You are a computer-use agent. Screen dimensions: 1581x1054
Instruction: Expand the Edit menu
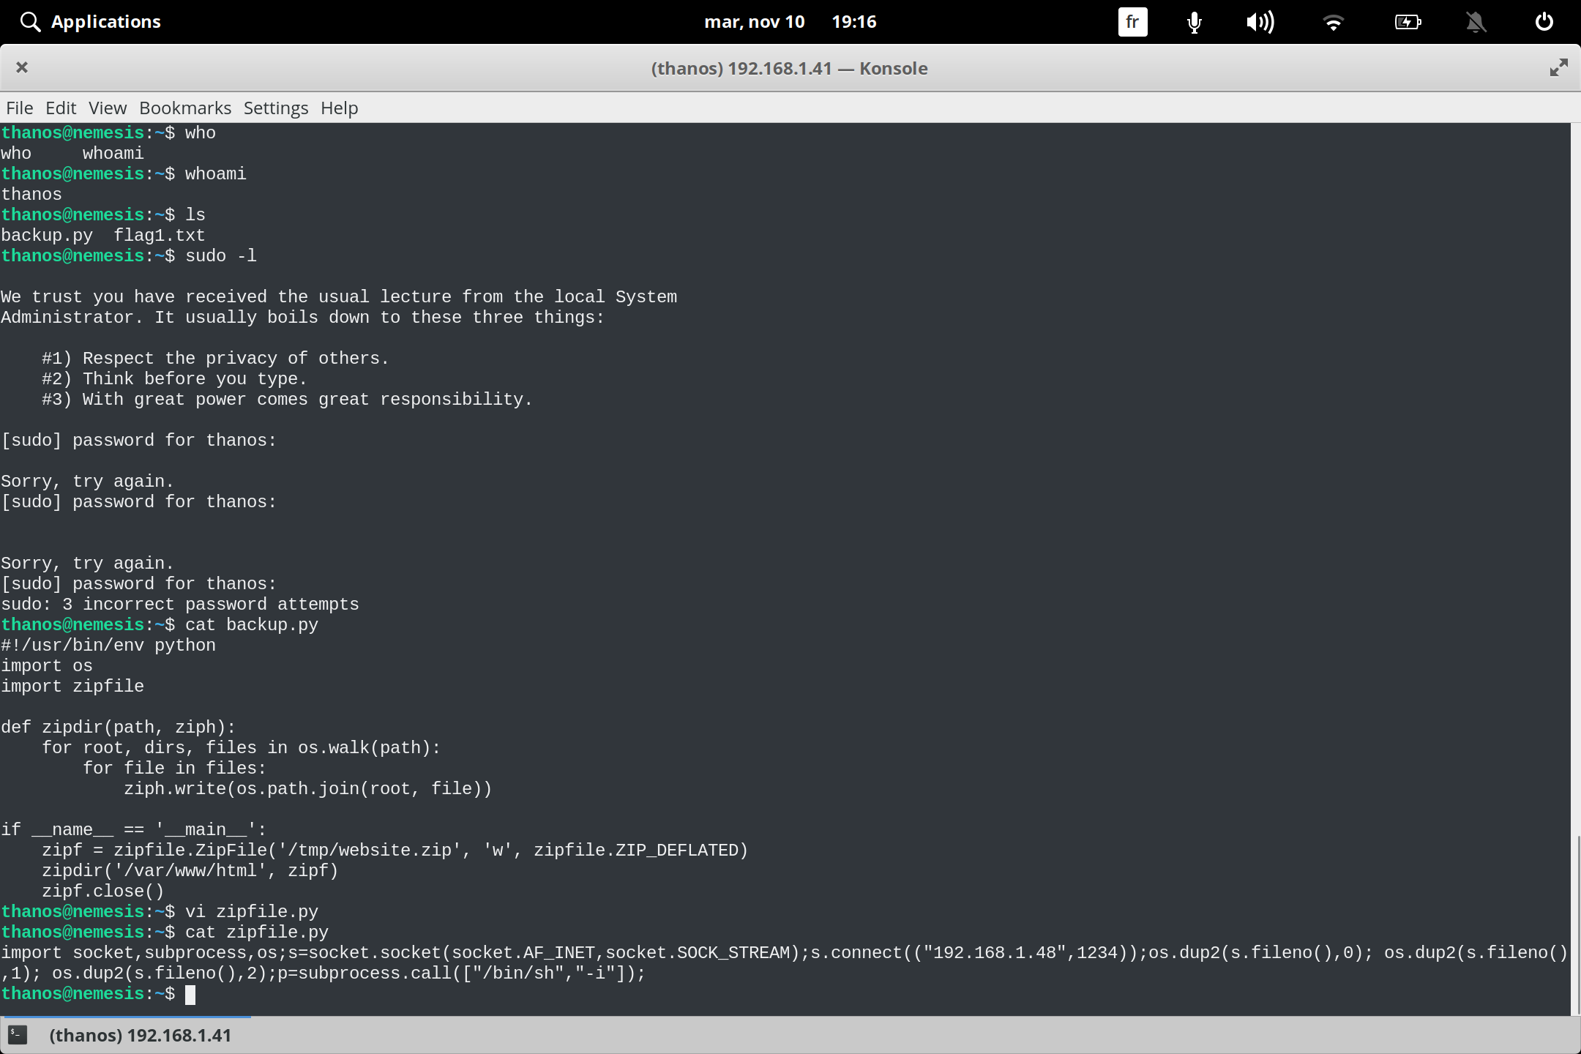pos(61,108)
